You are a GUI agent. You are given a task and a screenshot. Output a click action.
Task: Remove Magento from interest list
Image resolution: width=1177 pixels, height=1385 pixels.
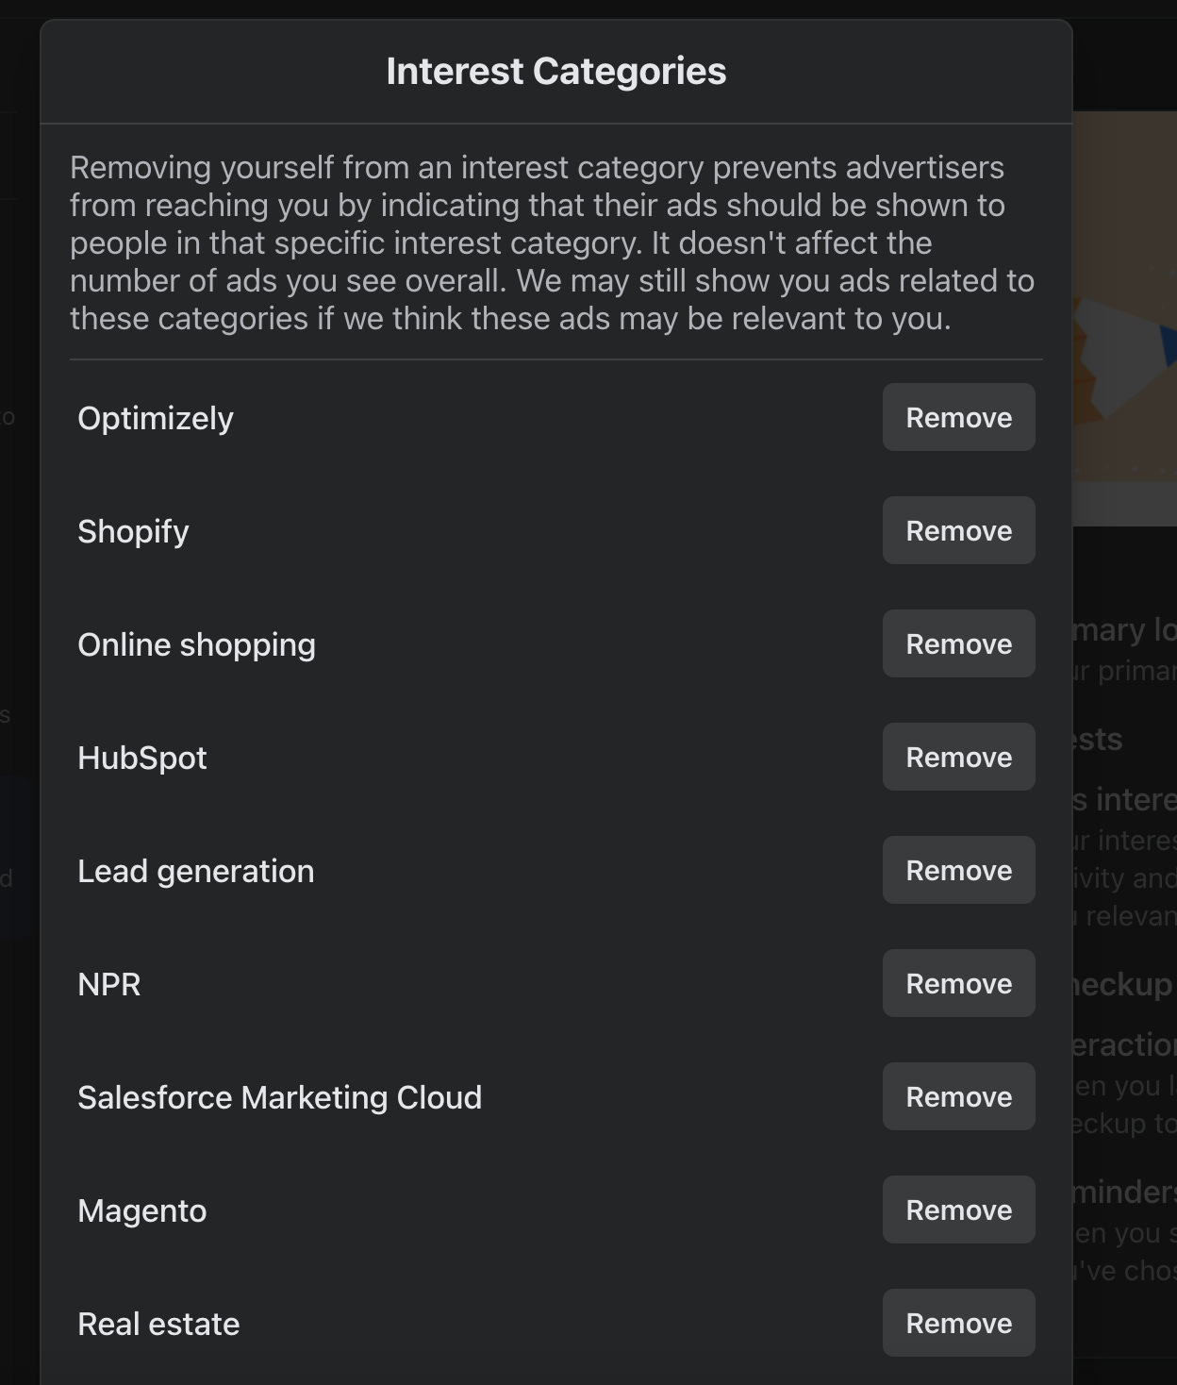pyautogui.click(x=958, y=1210)
